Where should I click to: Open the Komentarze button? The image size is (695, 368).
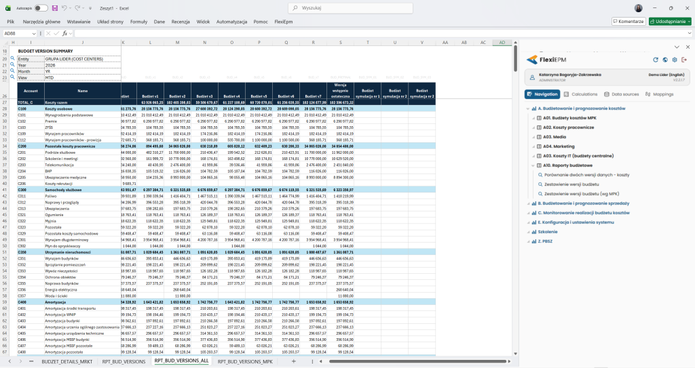point(628,21)
